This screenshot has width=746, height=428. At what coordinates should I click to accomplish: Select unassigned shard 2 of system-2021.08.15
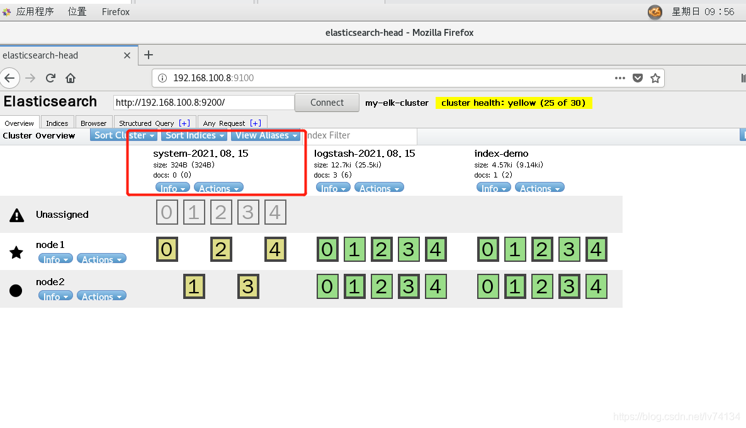221,212
